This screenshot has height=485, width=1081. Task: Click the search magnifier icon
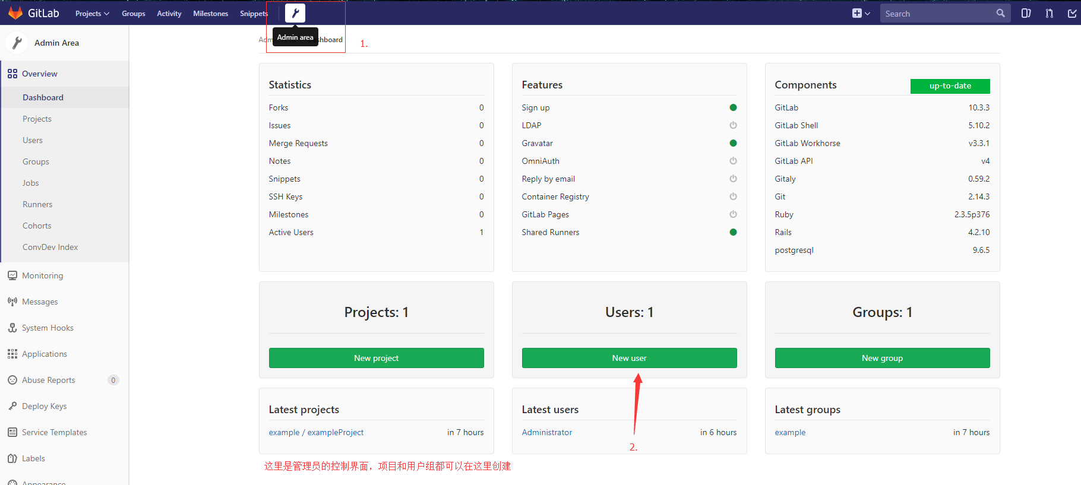point(1001,13)
